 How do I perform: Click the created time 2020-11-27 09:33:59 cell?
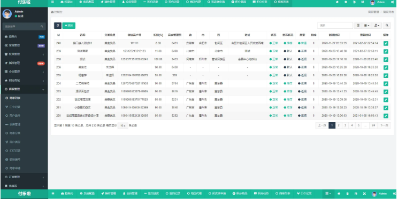pyautogui.click(x=334, y=43)
